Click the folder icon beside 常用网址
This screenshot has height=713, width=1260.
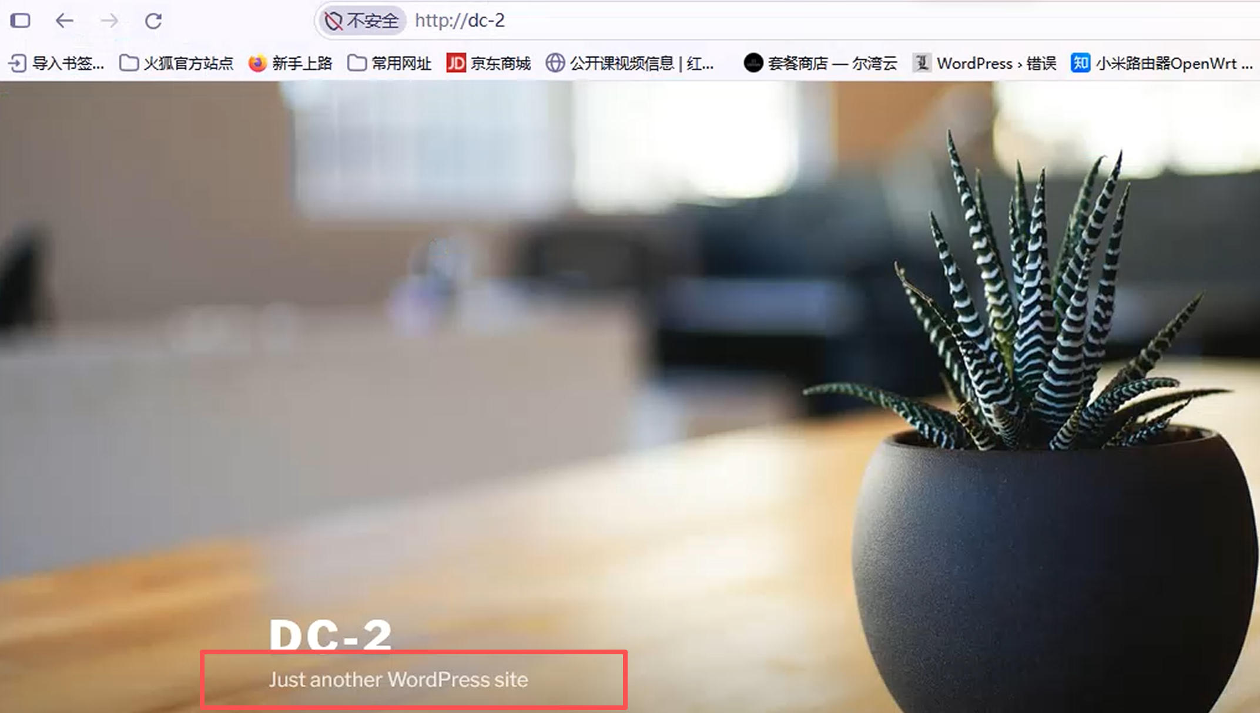coord(356,63)
